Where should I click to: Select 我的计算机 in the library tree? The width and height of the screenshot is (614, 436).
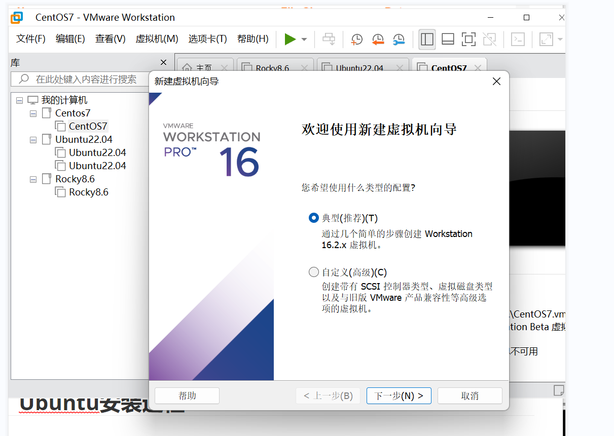click(64, 100)
